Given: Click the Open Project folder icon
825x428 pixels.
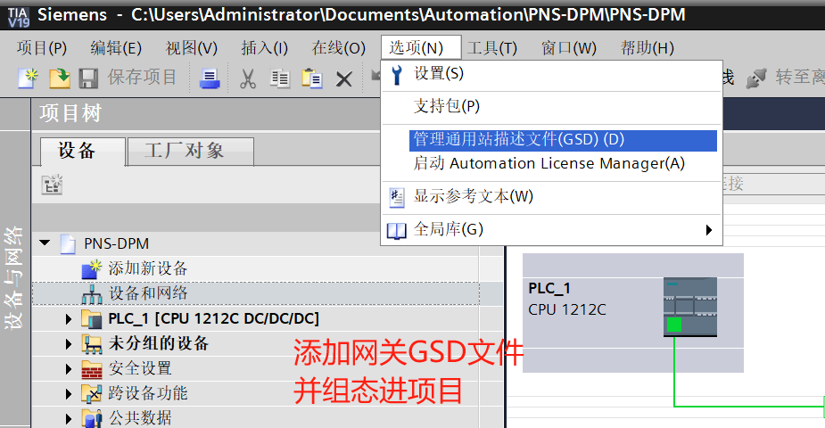Looking at the screenshot, I should coord(60,78).
